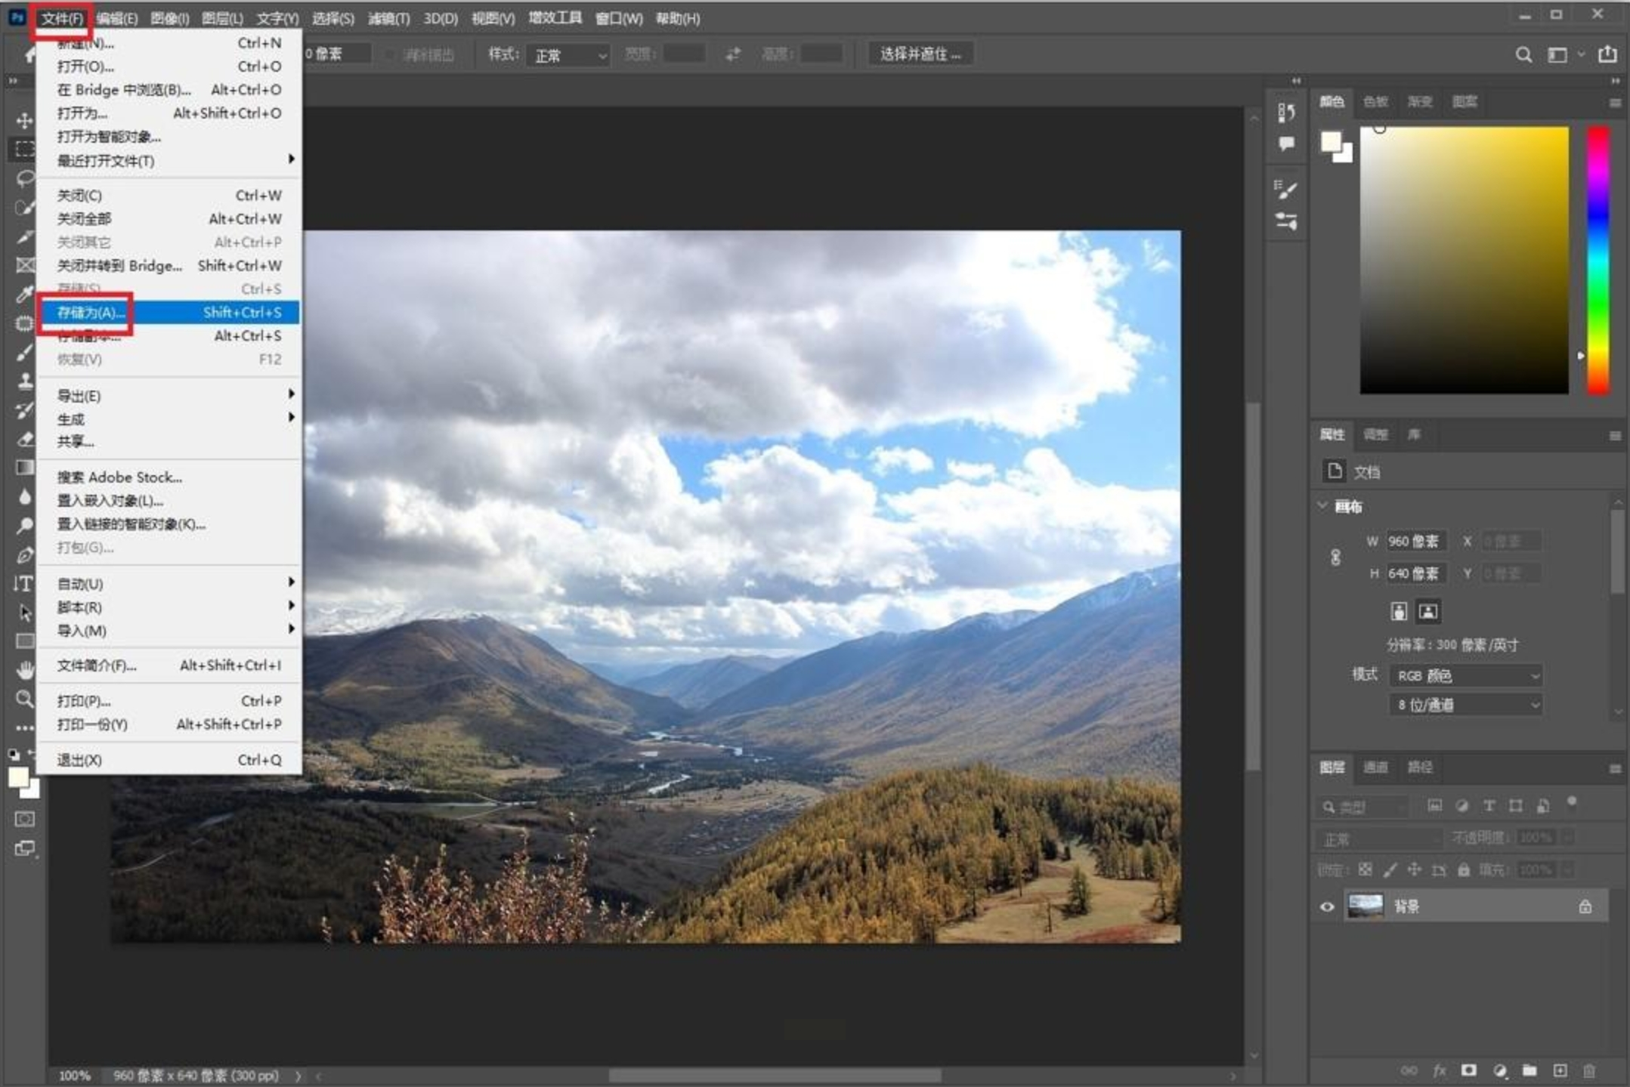Screen dimensions: 1630x1087
Task: Select the Zoom magnifier tool
Action: [24, 699]
